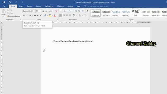Open the File tab

click(4, 6)
